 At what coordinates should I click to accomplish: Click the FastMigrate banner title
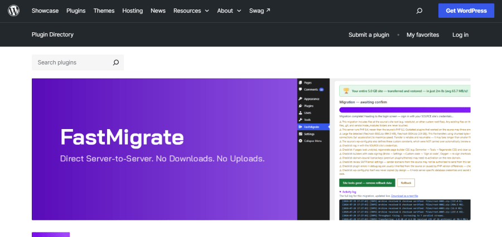click(x=122, y=137)
